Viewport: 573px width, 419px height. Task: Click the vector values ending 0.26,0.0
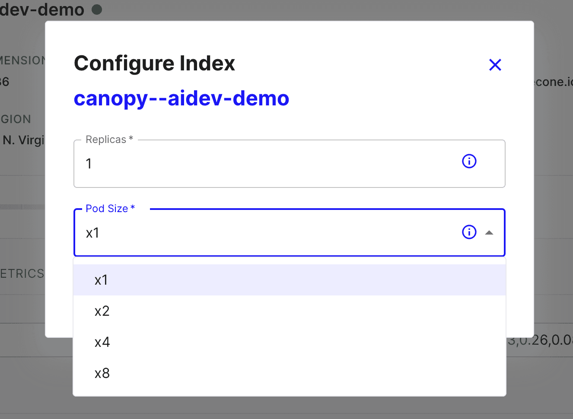[x=541, y=340]
